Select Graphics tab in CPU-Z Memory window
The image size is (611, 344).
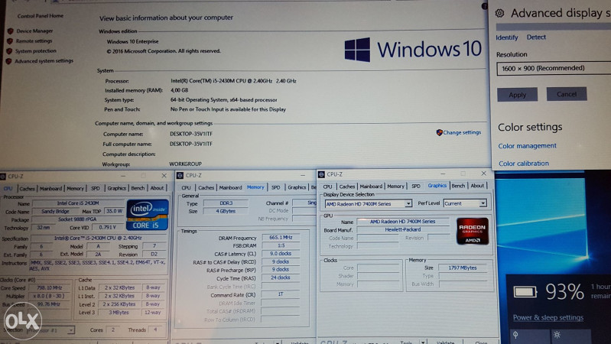point(297,188)
